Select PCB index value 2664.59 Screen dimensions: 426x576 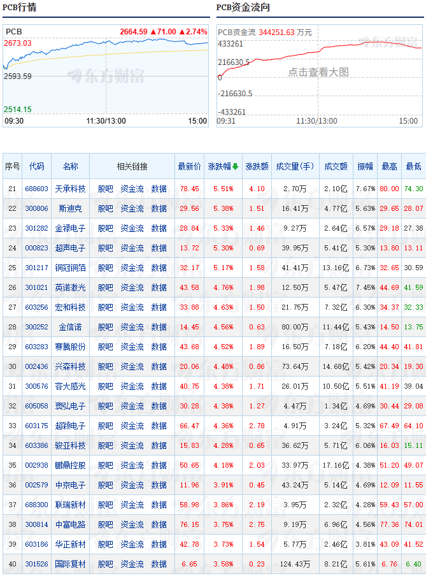pos(133,32)
